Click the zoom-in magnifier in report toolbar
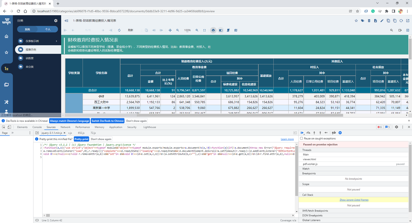The width and height of the screenshot is (412, 223). [197, 30]
